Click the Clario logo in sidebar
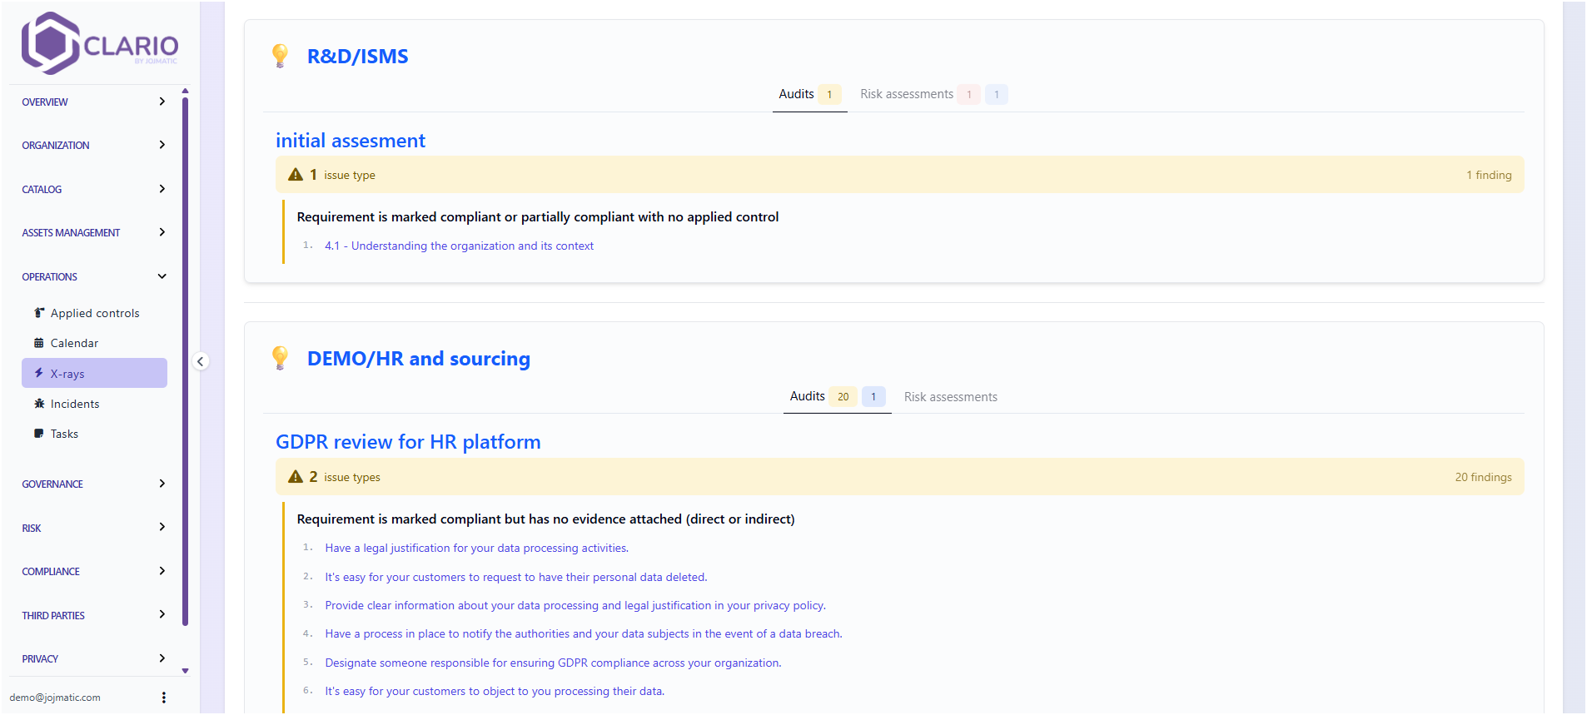1587x715 pixels. pyautogui.click(x=100, y=43)
